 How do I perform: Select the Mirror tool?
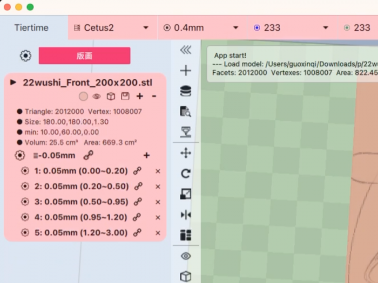186,215
